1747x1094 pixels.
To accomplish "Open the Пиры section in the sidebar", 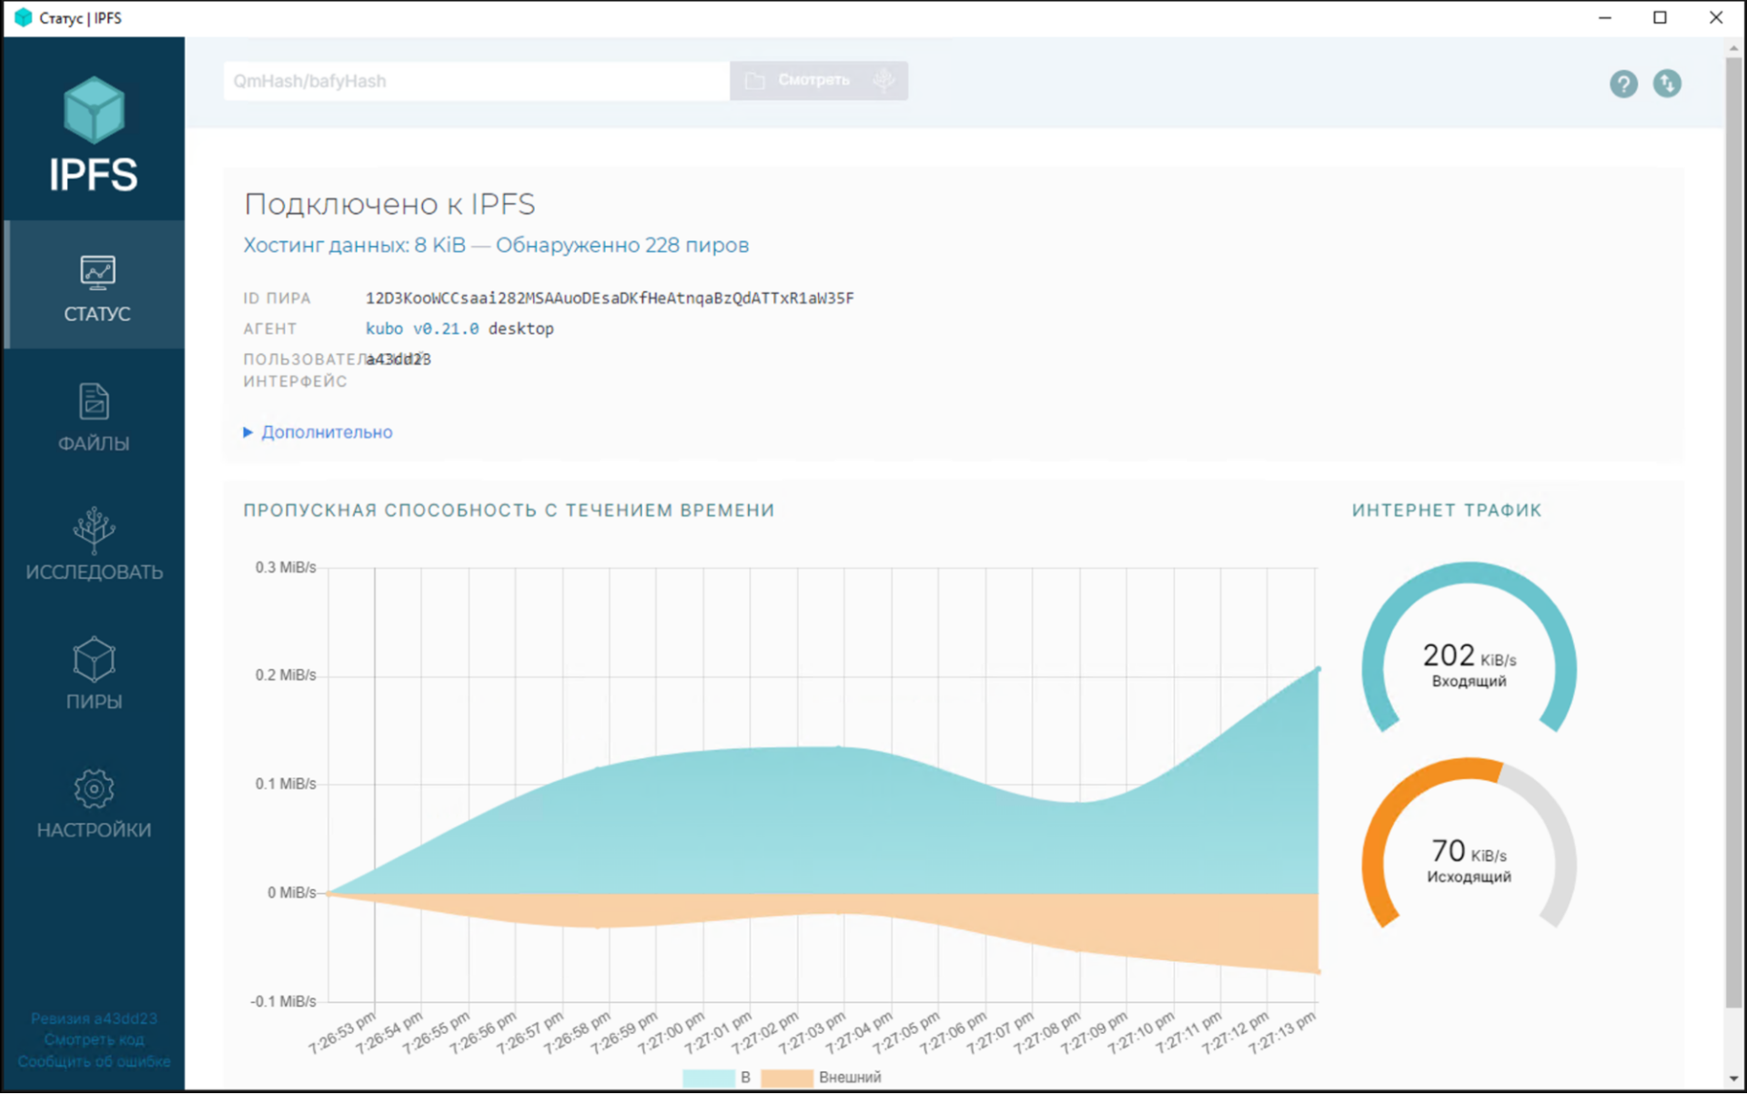I will tap(94, 674).
